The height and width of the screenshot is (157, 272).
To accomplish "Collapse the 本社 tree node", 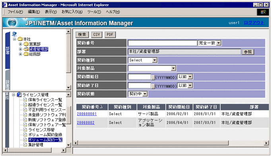I will click(15, 39).
